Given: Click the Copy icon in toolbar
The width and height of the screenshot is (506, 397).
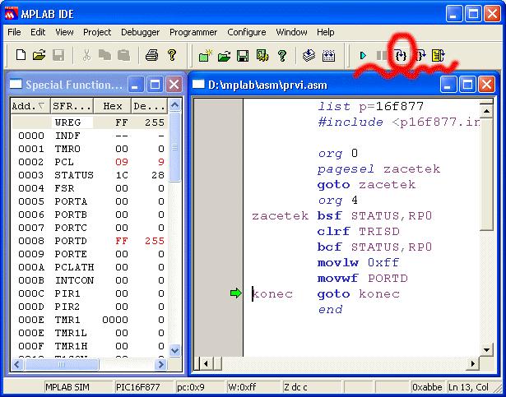Looking at the screenshot, I should pos(104,55).
